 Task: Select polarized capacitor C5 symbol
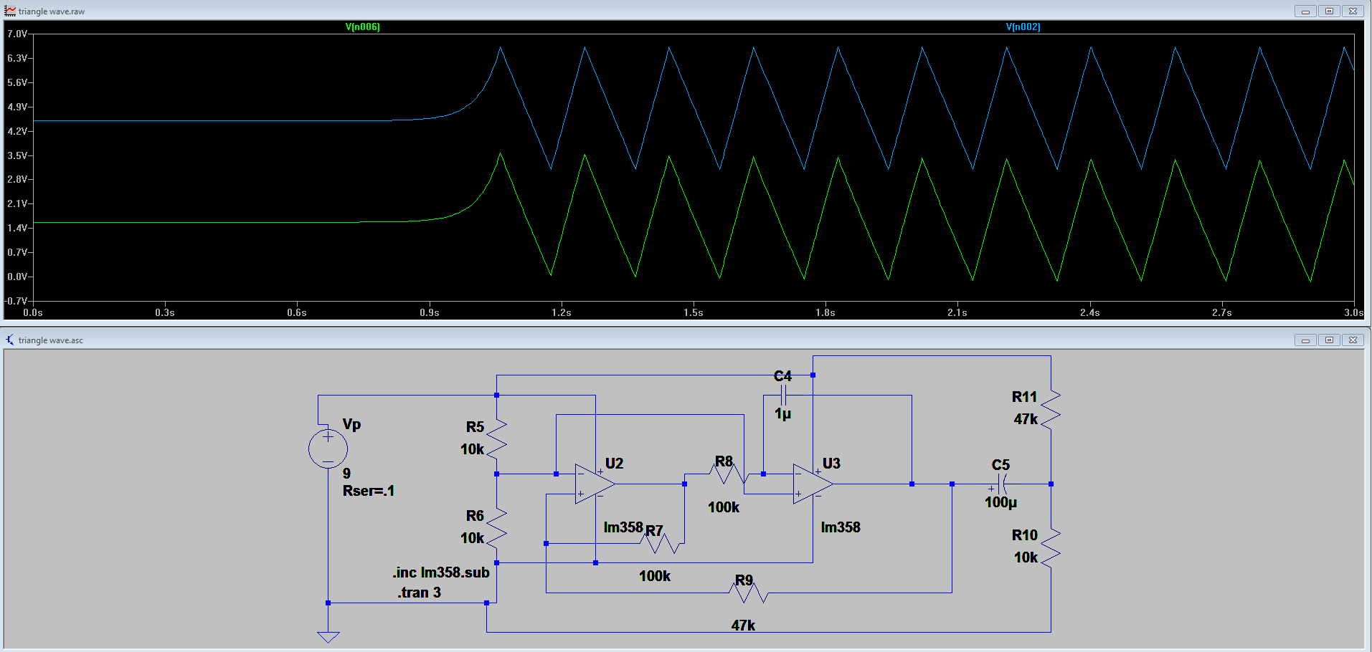click(x=1003, y=484)
